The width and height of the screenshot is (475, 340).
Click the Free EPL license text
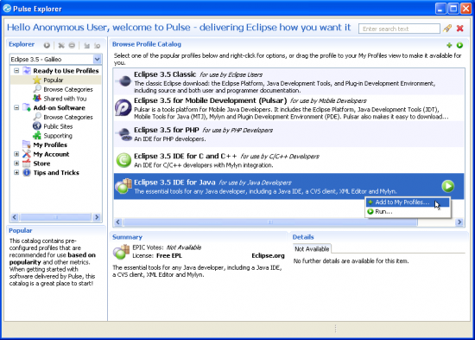coord(169,255)
